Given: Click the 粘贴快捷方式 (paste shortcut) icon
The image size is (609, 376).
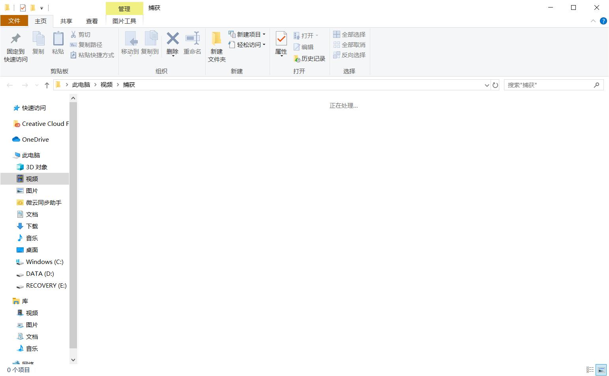Looking at the screenshot, I should [73, 55].
